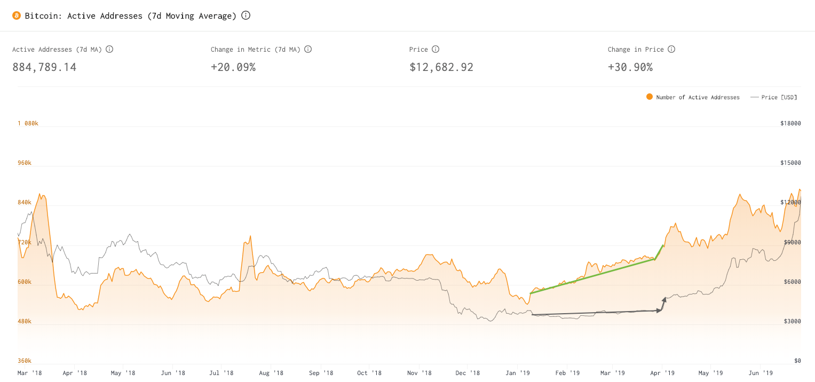Viewport: 815px width, 382px height.
Task: Click the Jun '19 date label
Action: (761, 373)
